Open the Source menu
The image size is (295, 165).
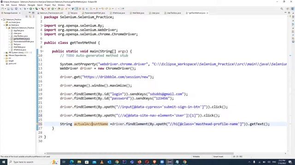coord(14,5)
